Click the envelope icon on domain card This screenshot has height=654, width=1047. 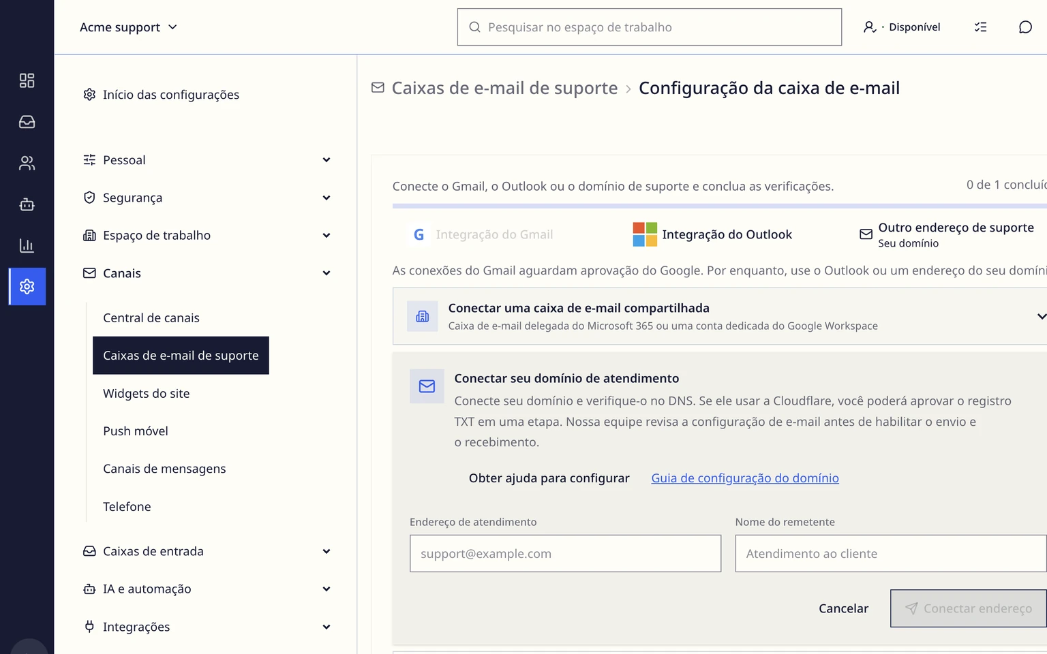[427, 386]
